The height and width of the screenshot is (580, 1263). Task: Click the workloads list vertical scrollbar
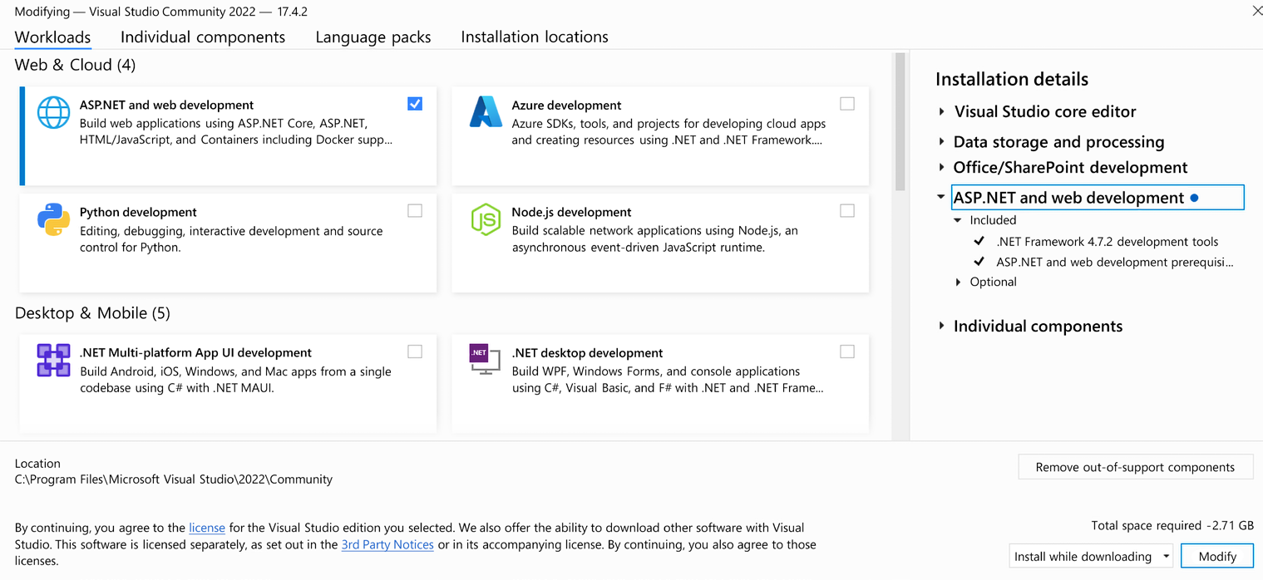click(x=899, y=123)
